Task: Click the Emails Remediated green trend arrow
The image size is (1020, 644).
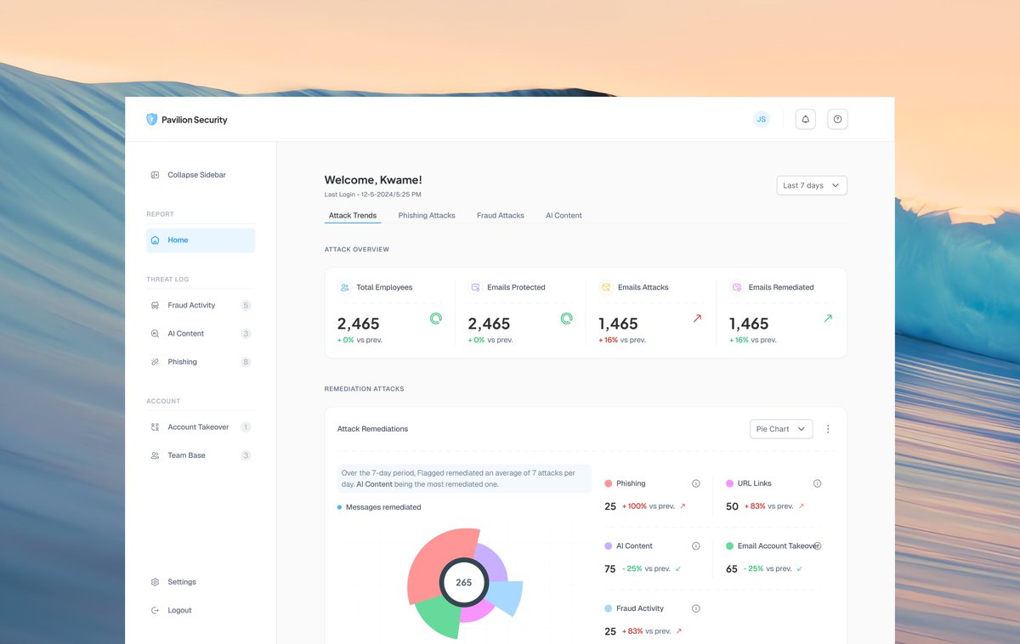Action: (x=828, y=319)
